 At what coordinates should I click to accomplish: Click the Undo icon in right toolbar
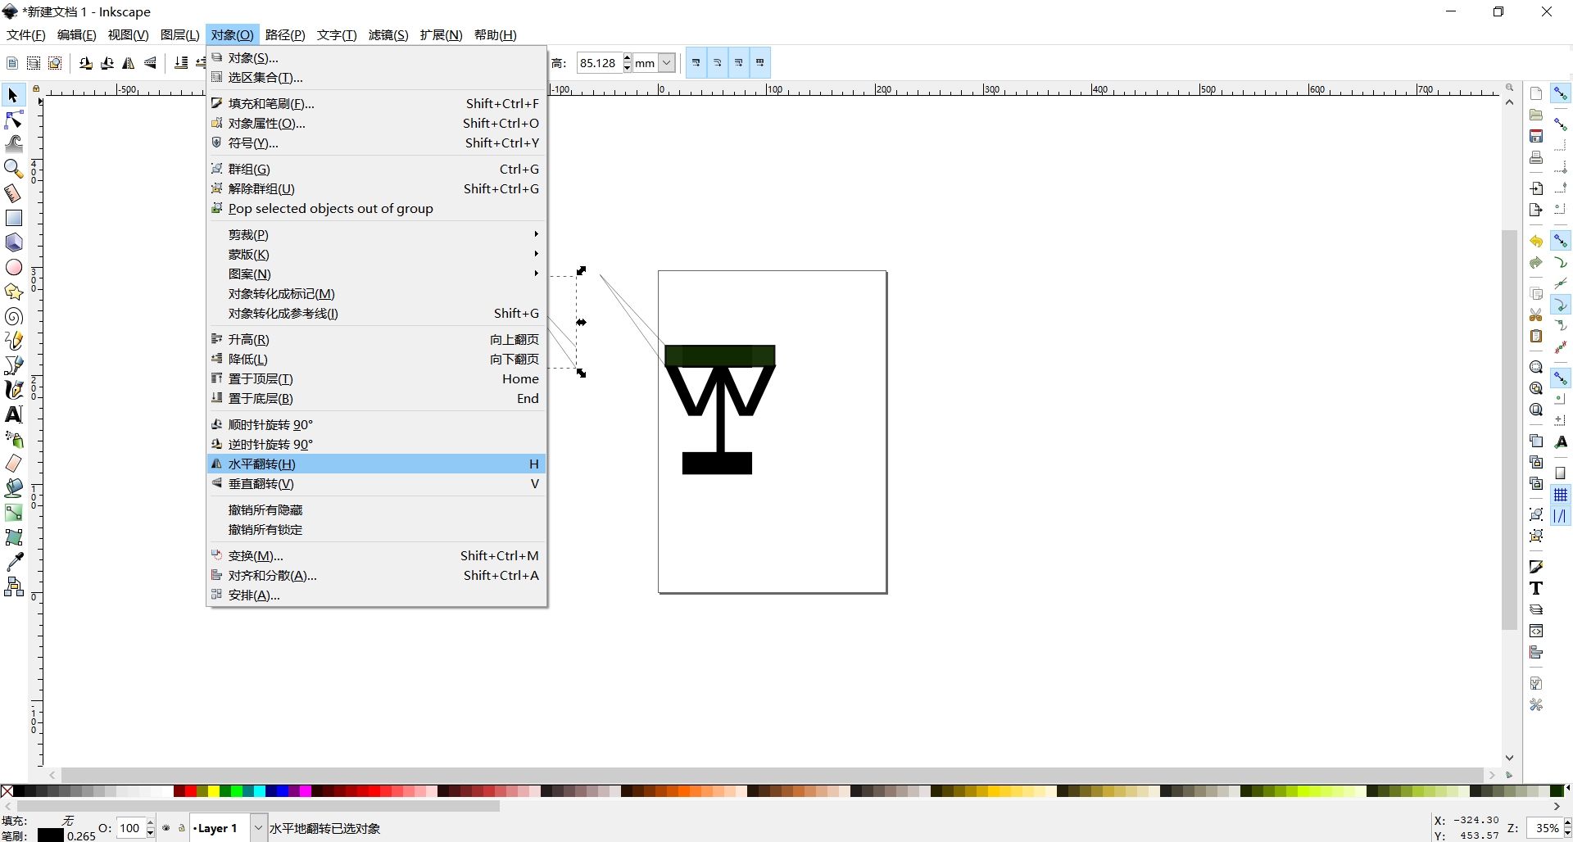pyautogui.click(x=1536, y=242)
